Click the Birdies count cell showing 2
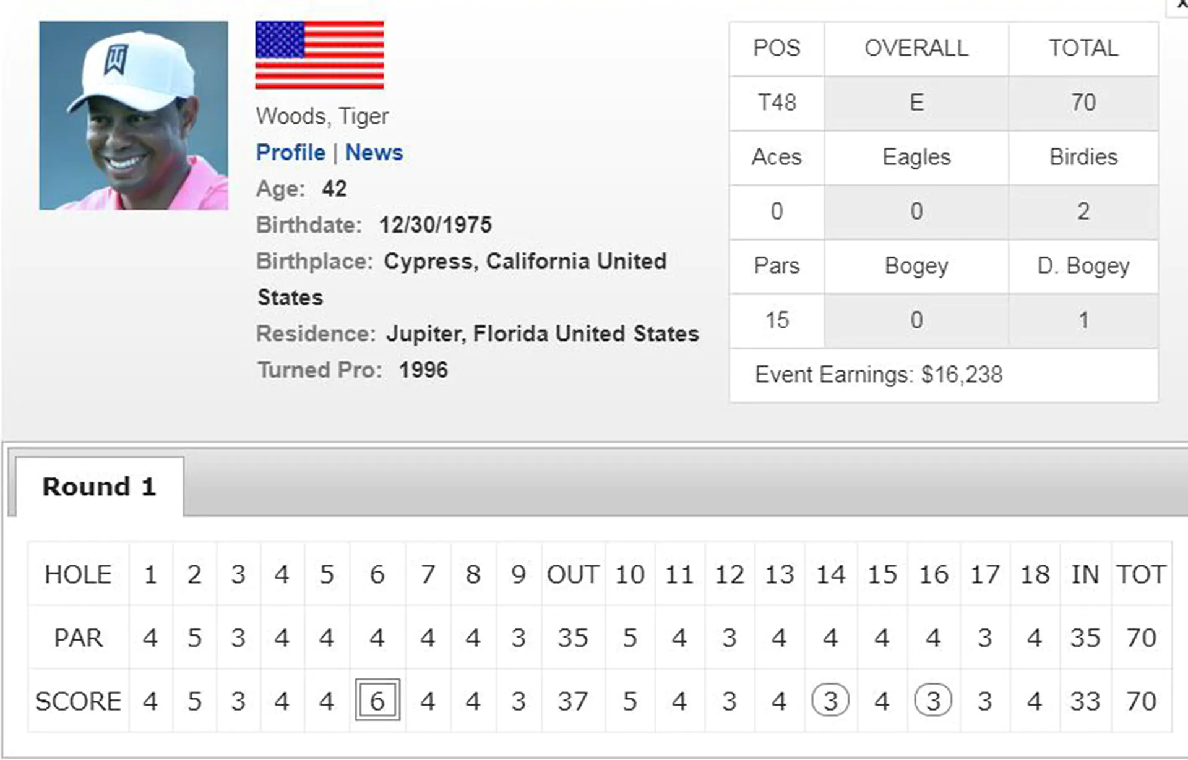 click(x=1083, y=211)
